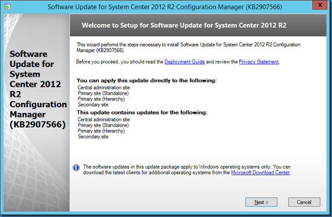
Task: Open the Privacy Statement link
Action: click(259, 62)
